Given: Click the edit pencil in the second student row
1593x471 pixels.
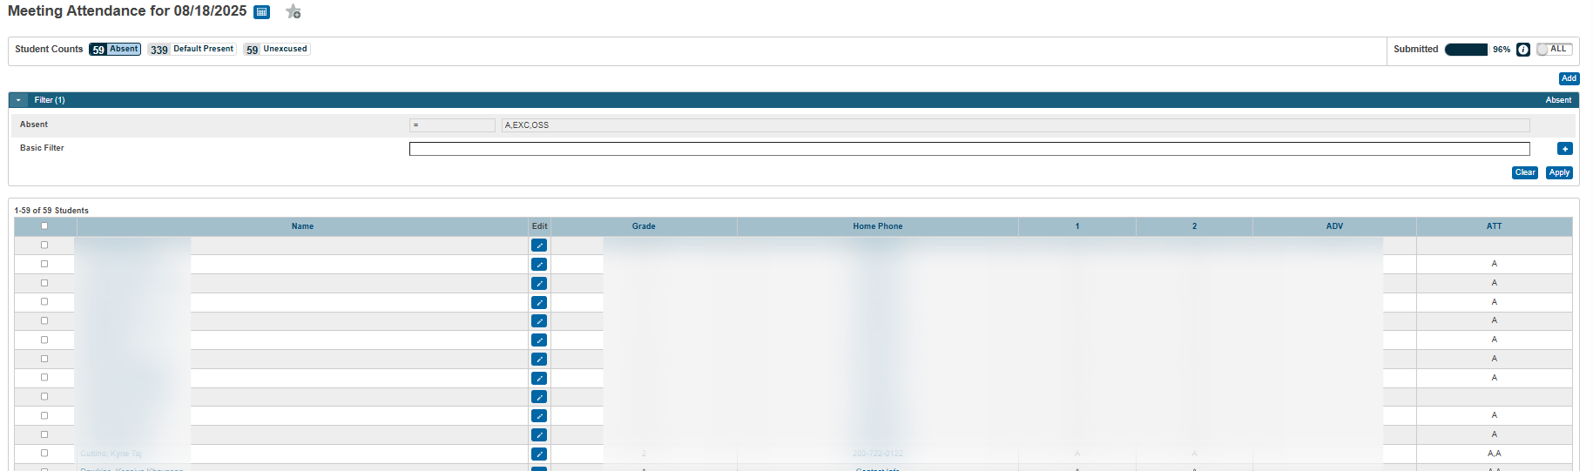Looking at the screenshot, I should point(539,265).
